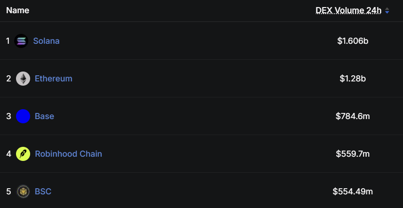Click the Solana chain logo icon
The width and height of the screenshot is (403, 208).
(x=21, y=41)
